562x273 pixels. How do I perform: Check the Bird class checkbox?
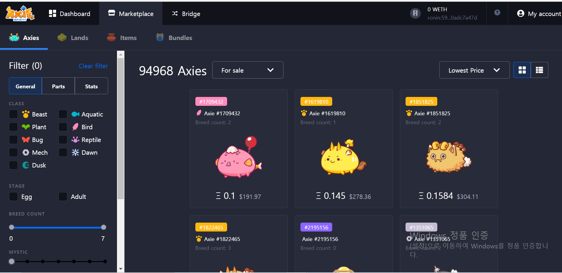point(63,127)
